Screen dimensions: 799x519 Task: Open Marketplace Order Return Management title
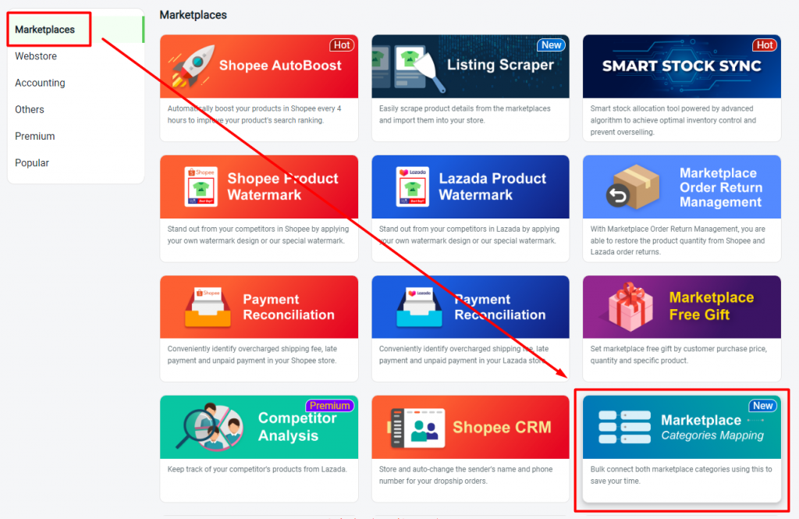(x=720, y=187)
